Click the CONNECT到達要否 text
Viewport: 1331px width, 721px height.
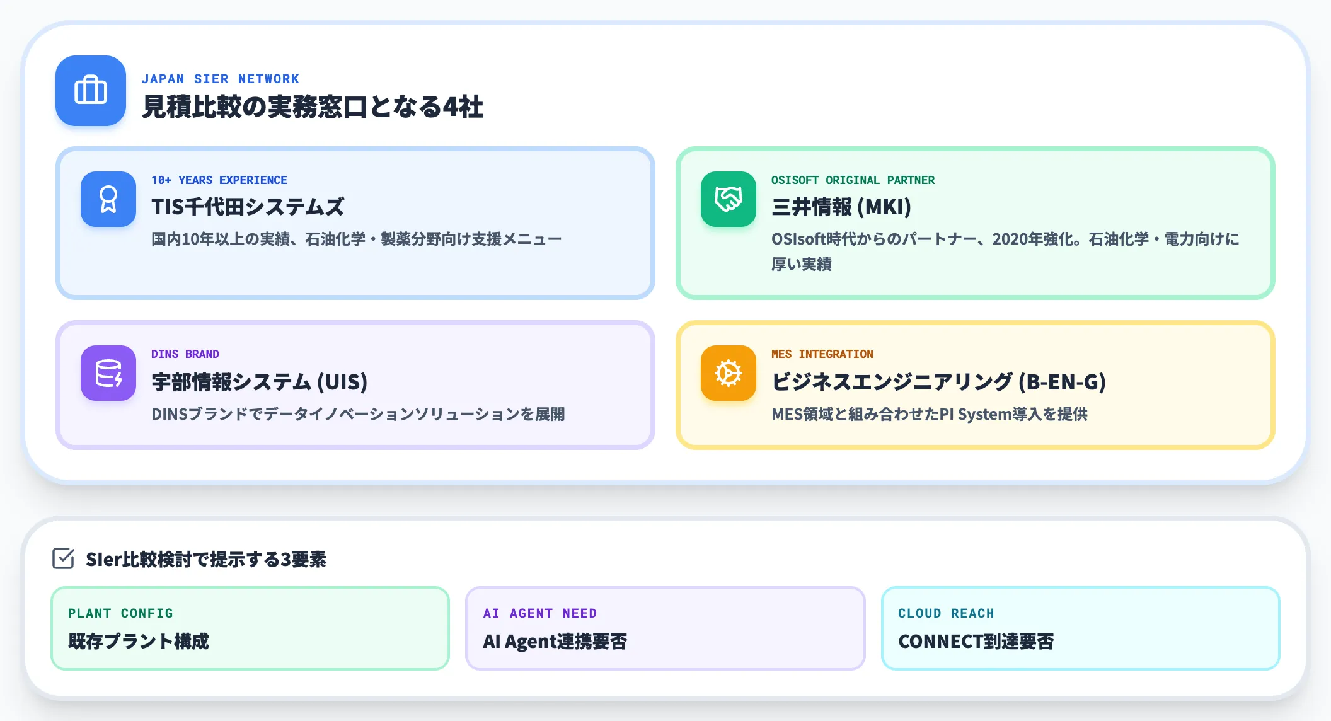(976, 642)
